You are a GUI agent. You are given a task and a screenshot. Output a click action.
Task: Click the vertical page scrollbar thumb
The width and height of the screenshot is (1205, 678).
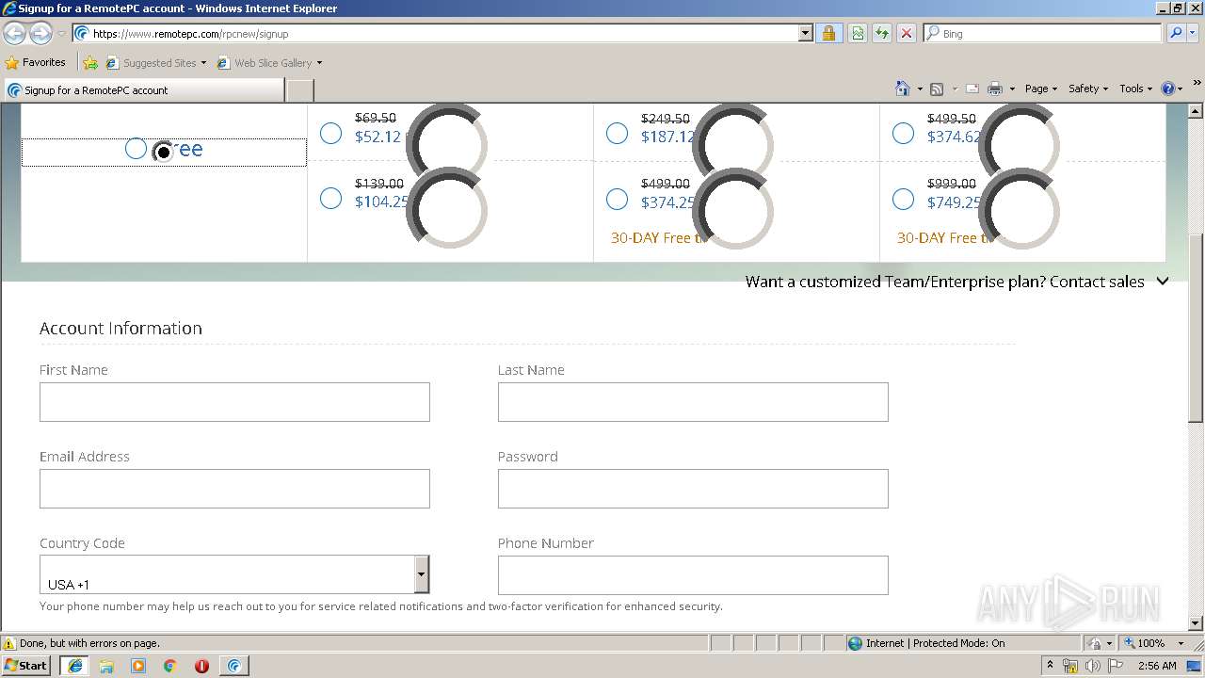[x=1196, y=328]
